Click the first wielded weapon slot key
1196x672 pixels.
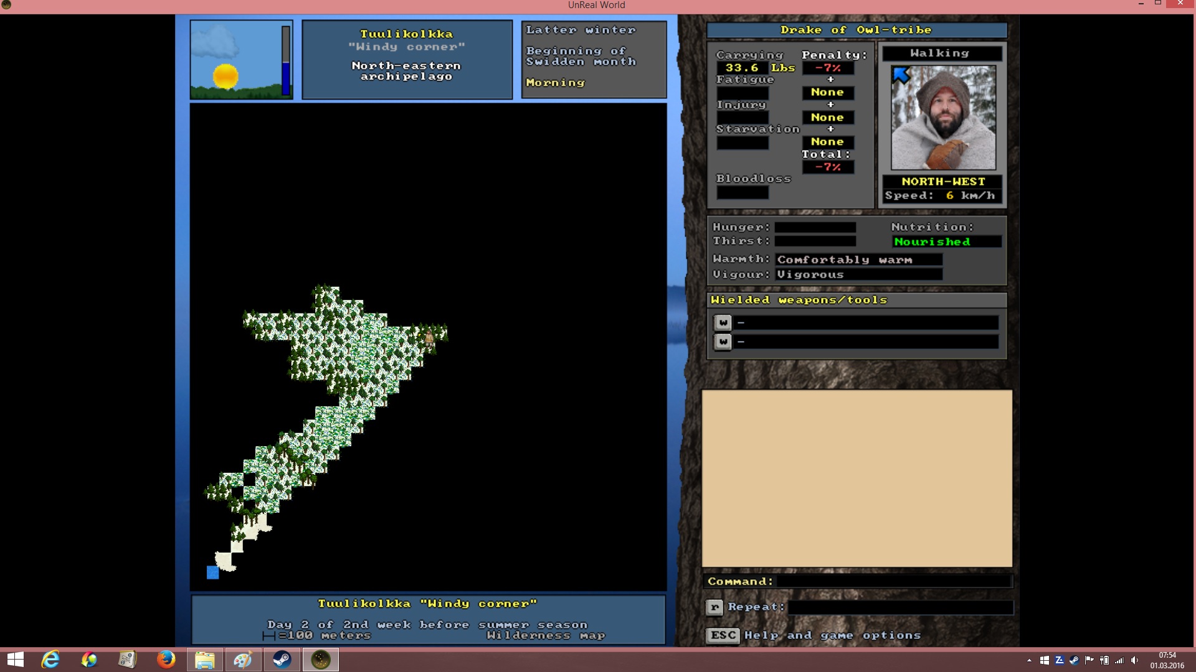point(723,322)
